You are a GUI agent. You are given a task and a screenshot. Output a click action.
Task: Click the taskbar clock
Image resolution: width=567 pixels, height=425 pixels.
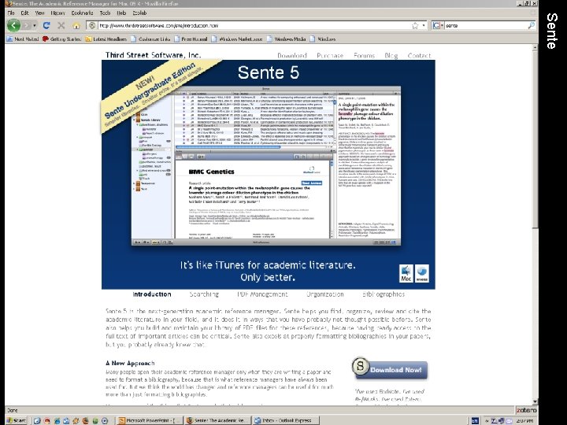coord(524,420)
